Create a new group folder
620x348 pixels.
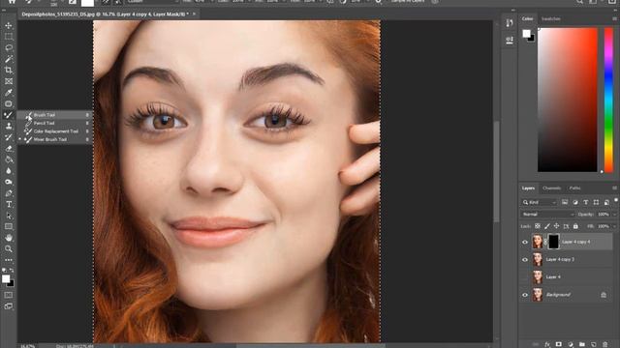click(581, 344)
